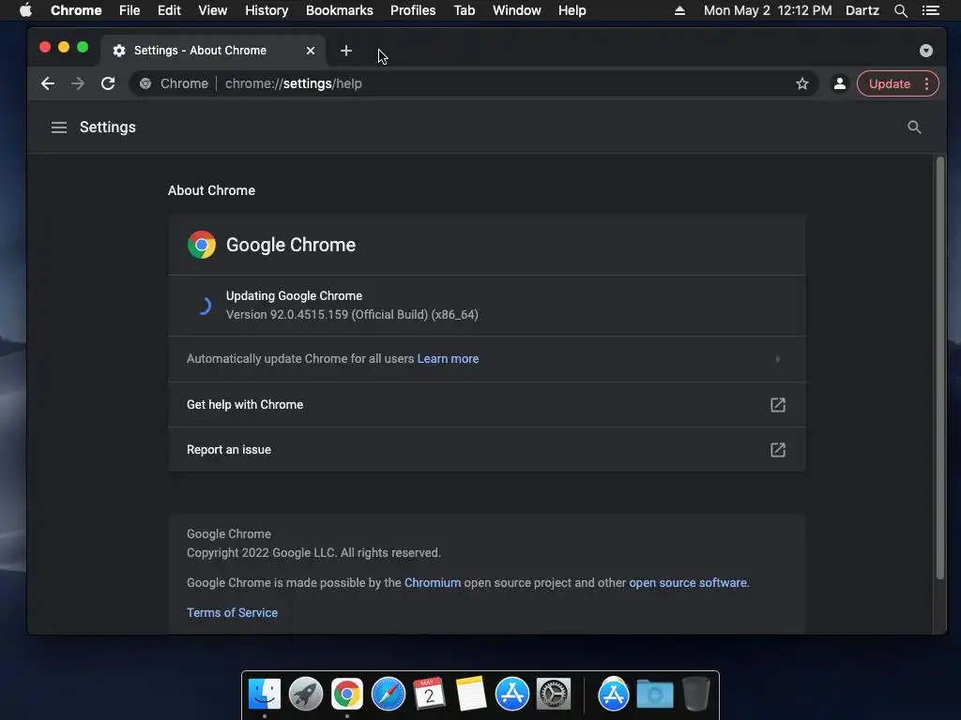Click the Chrome site info icon
The image size is (961, 720).
(145, 83)
